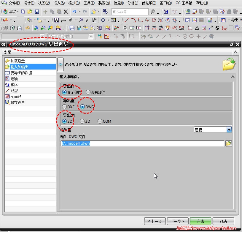Select the Rectangle sketch tool
This screenshot has height=232, width=242.
pos(140,20)
